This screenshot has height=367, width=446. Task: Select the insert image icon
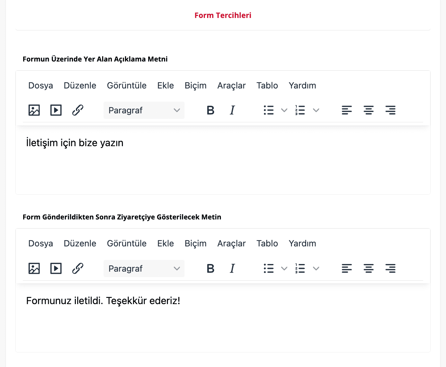(x=34, y=110)
